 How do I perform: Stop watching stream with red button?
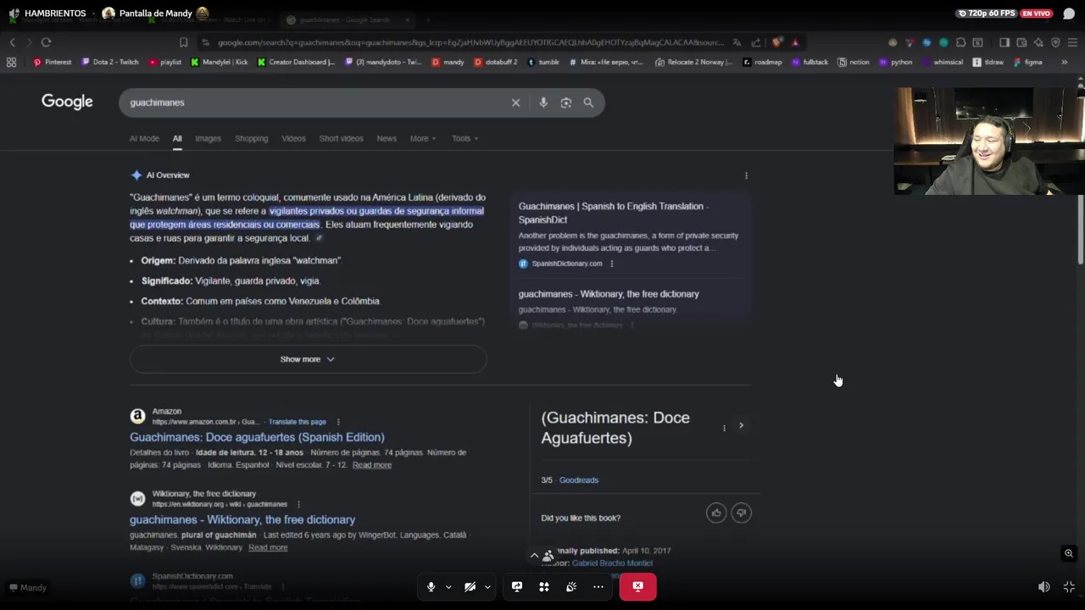coord(637,586)
